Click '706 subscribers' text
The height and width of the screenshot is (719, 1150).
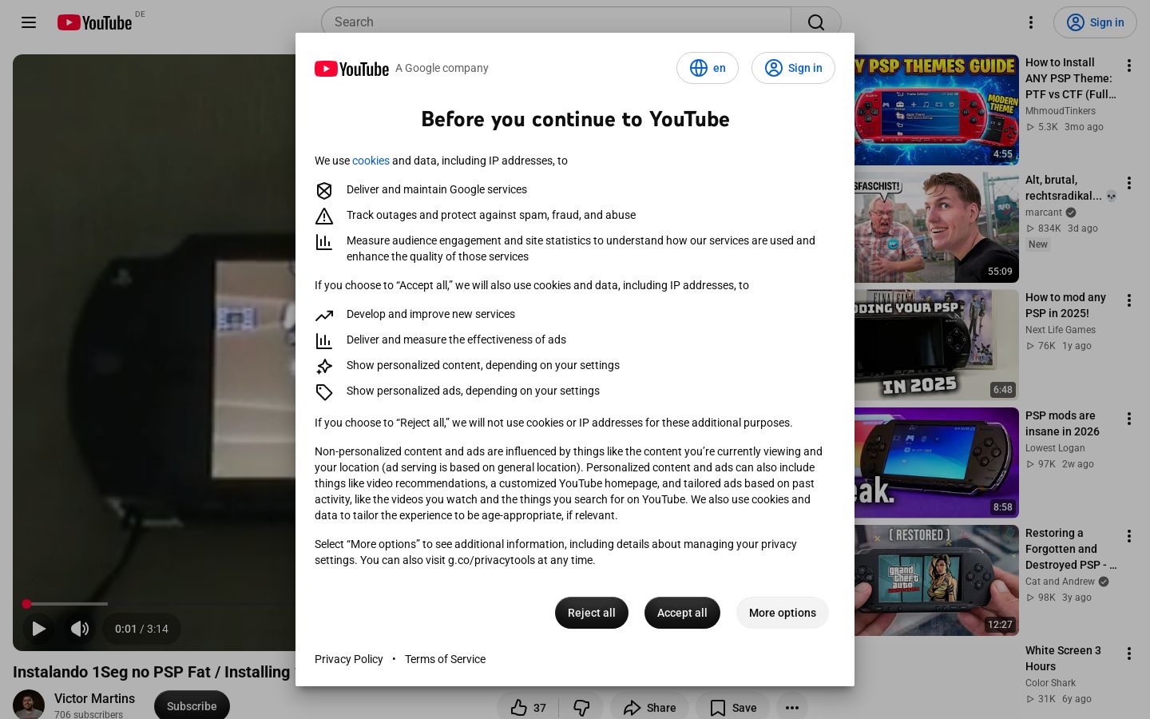[x=89, y=714]
